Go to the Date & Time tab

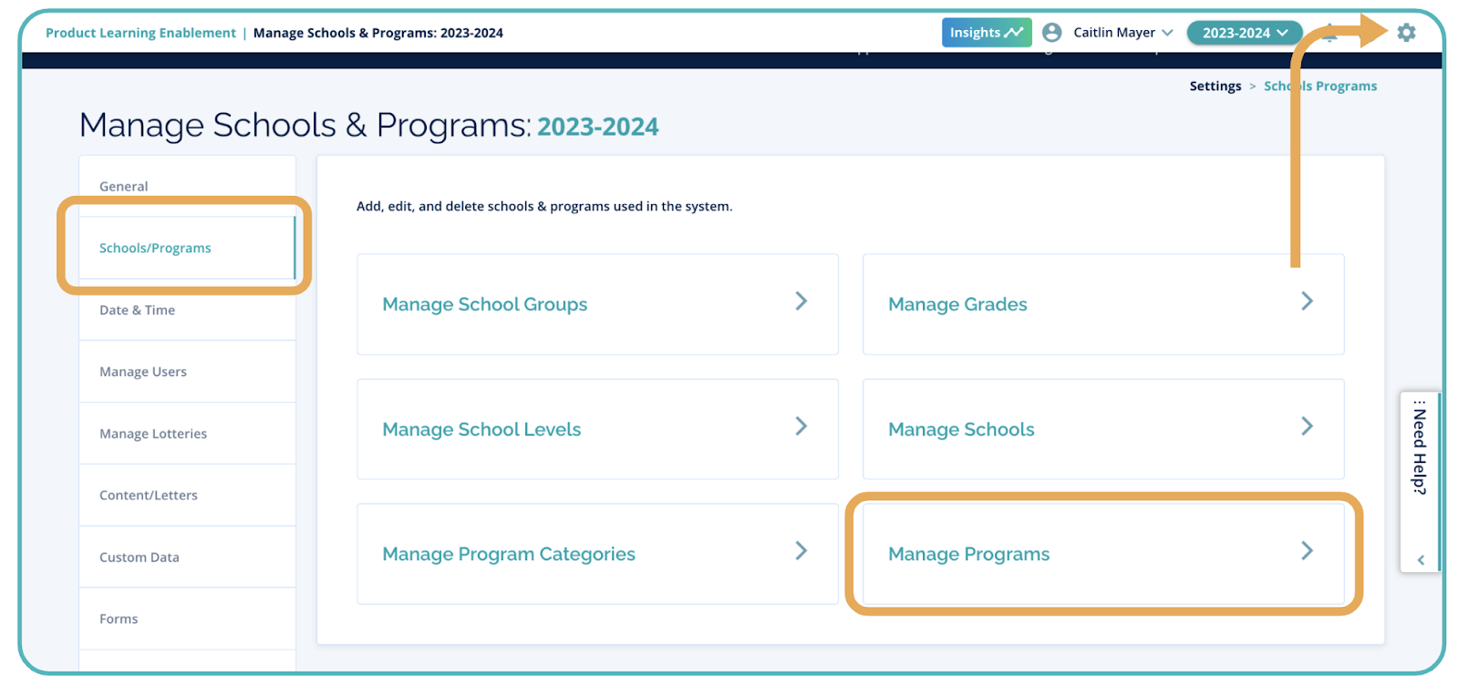[137, 310]
